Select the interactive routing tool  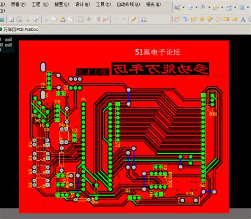[177, 20]
